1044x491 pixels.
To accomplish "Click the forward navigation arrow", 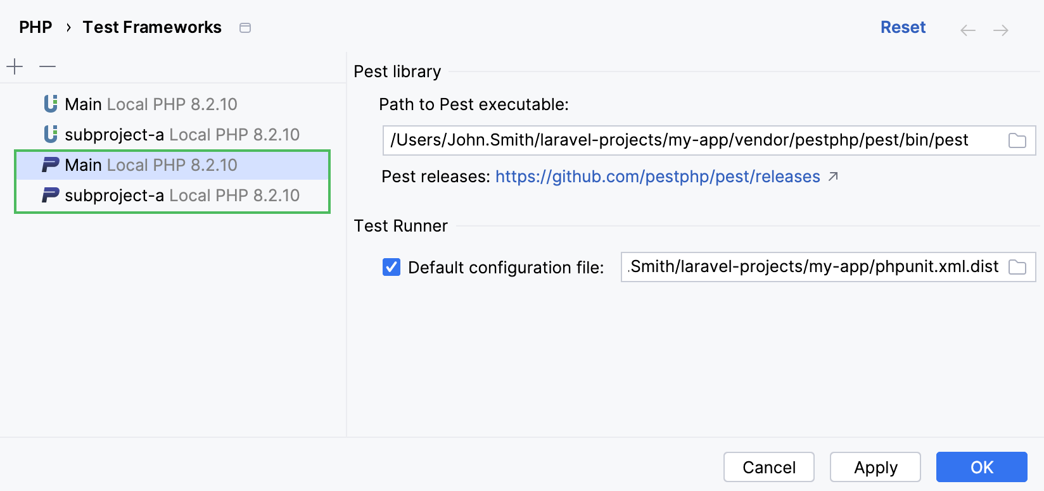I will (1001, 30).
